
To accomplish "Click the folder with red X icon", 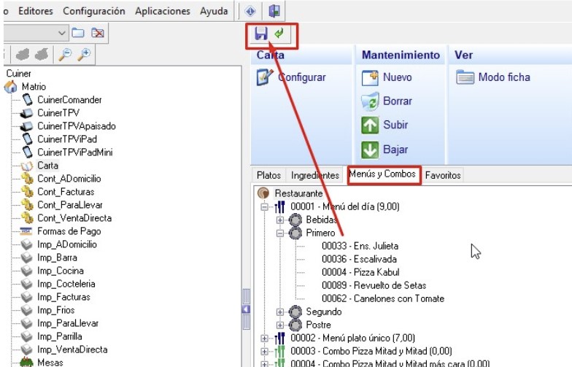I will point(98,33).
